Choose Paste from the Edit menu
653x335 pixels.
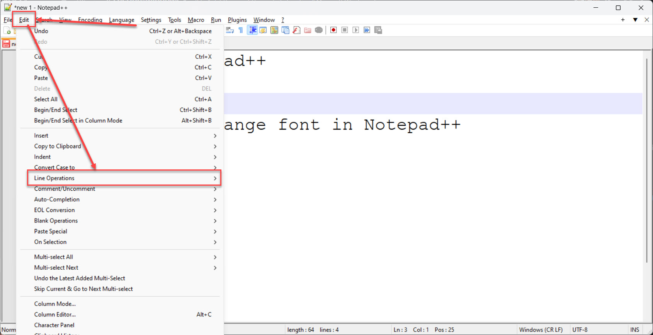pos(120,78)
